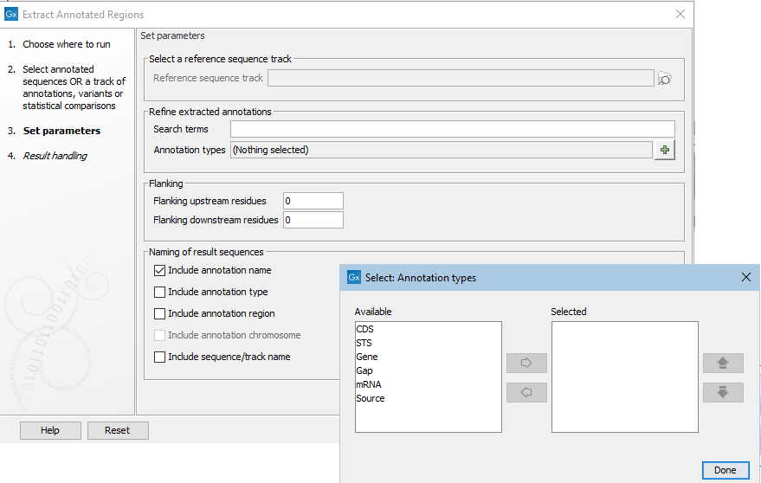
Task: Click the Search terms input field
Action: (452, 130)
